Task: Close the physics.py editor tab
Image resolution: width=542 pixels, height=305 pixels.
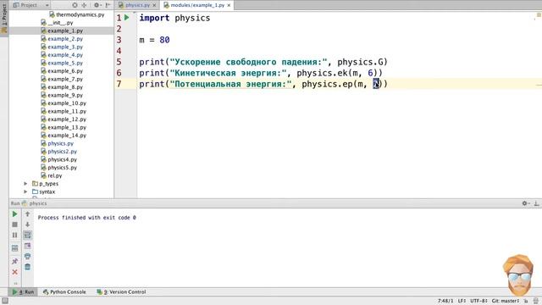Action: [x=154, y=5]
